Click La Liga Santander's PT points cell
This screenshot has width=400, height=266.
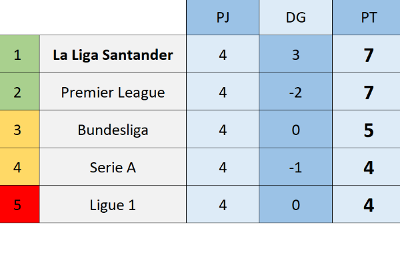[369, 55]
